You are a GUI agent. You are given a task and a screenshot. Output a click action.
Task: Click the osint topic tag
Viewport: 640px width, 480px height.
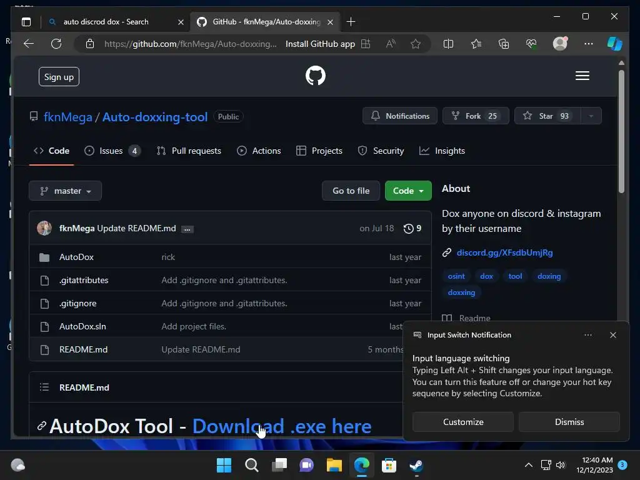tap(456, 276)
